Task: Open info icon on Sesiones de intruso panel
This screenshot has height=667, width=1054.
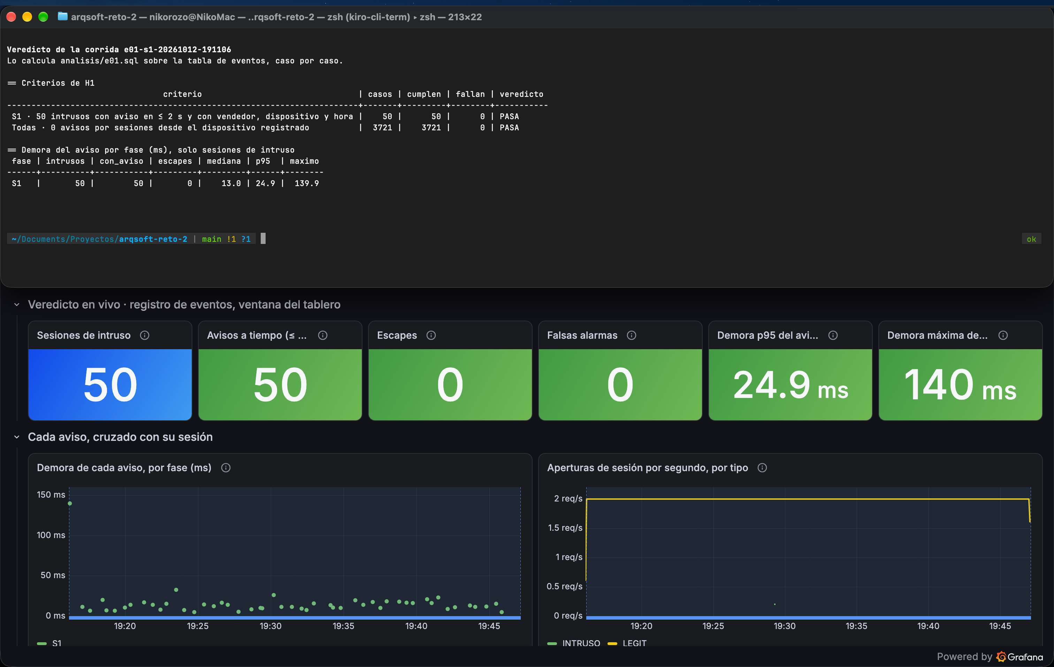Action: 144,335
